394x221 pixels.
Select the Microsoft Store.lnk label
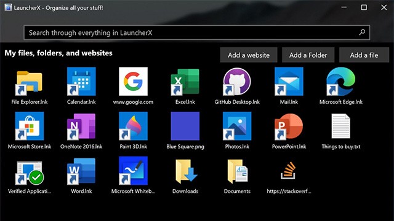tap(30, 147)
